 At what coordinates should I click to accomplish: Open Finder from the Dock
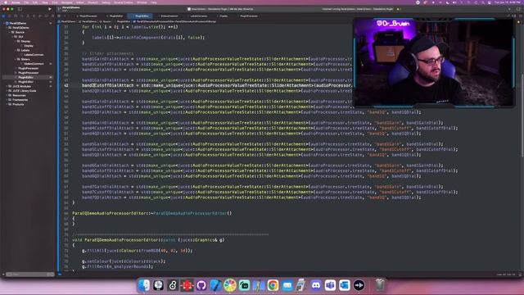pyautogui.click(x=144, y=285)
